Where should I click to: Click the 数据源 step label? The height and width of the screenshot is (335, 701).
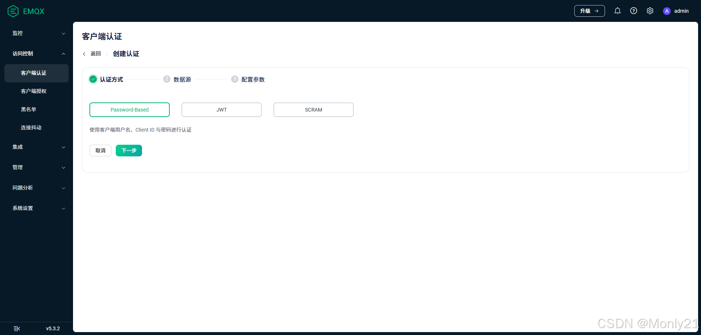(182, 79)
